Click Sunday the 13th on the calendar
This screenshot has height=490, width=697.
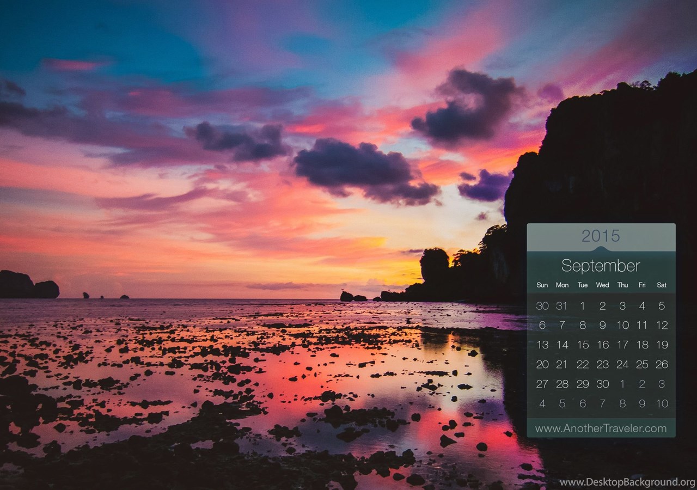tap(542, 345)
